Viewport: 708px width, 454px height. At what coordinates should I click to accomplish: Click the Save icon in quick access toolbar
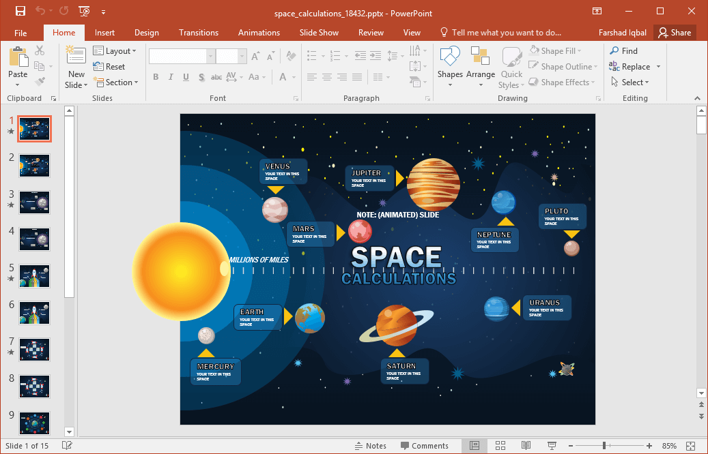tap(20, 11)
